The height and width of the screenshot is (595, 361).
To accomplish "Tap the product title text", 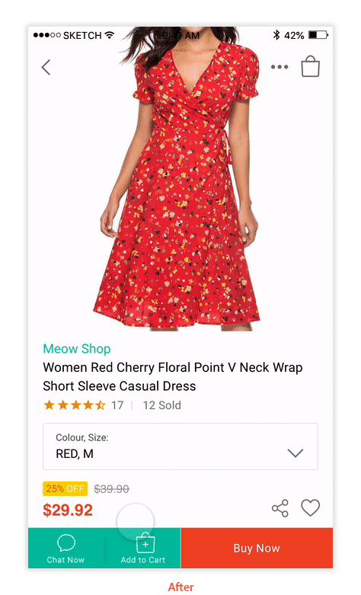I will (173, 376).
